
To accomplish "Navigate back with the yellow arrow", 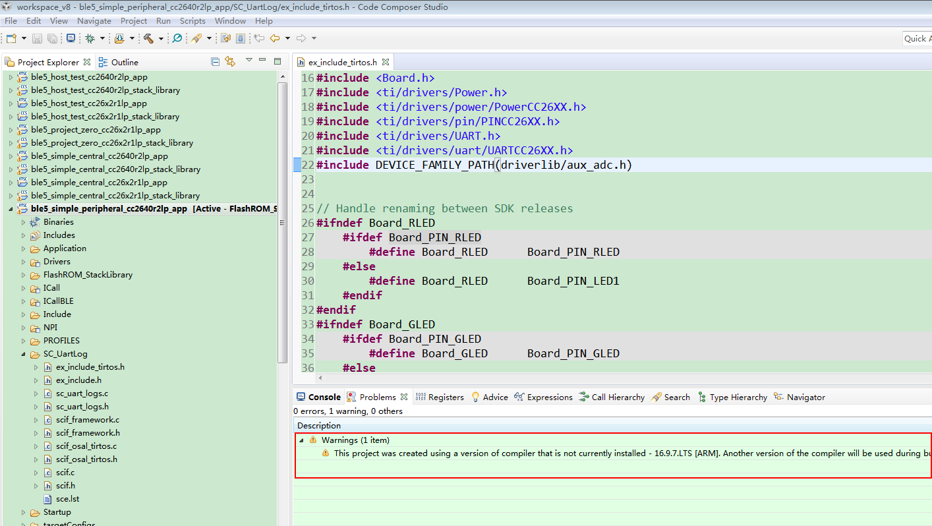I will tap(275, 38).
